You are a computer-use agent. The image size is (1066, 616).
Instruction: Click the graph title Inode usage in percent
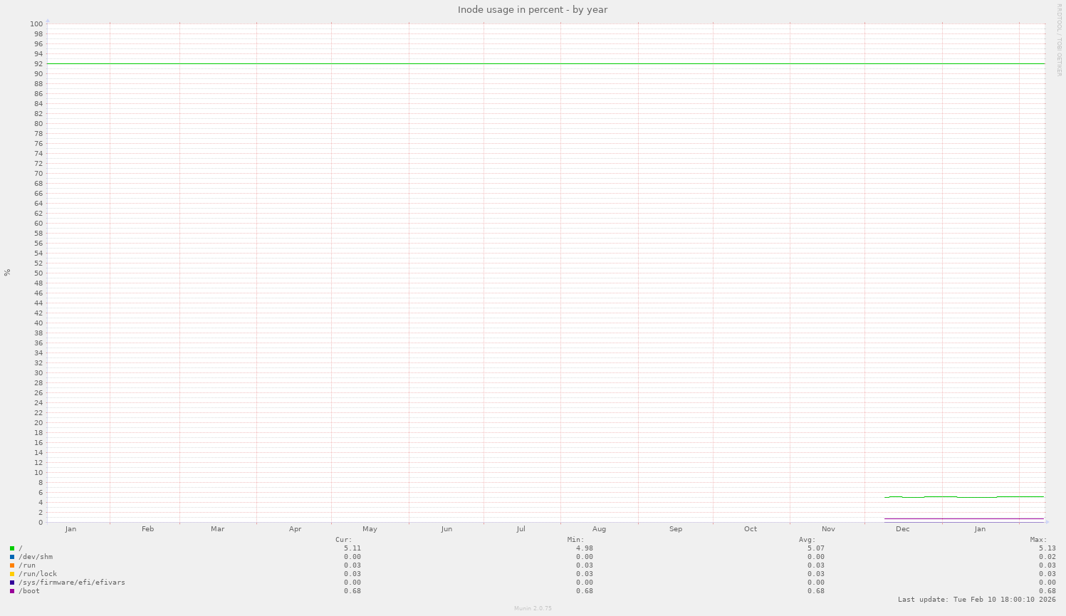click(x=533, y=9)
